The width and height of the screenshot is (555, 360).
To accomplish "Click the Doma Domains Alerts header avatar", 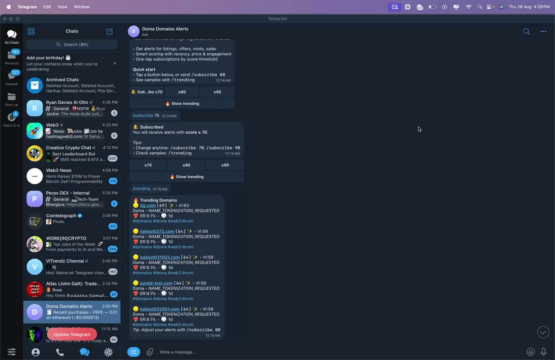I will click(134, 31).
